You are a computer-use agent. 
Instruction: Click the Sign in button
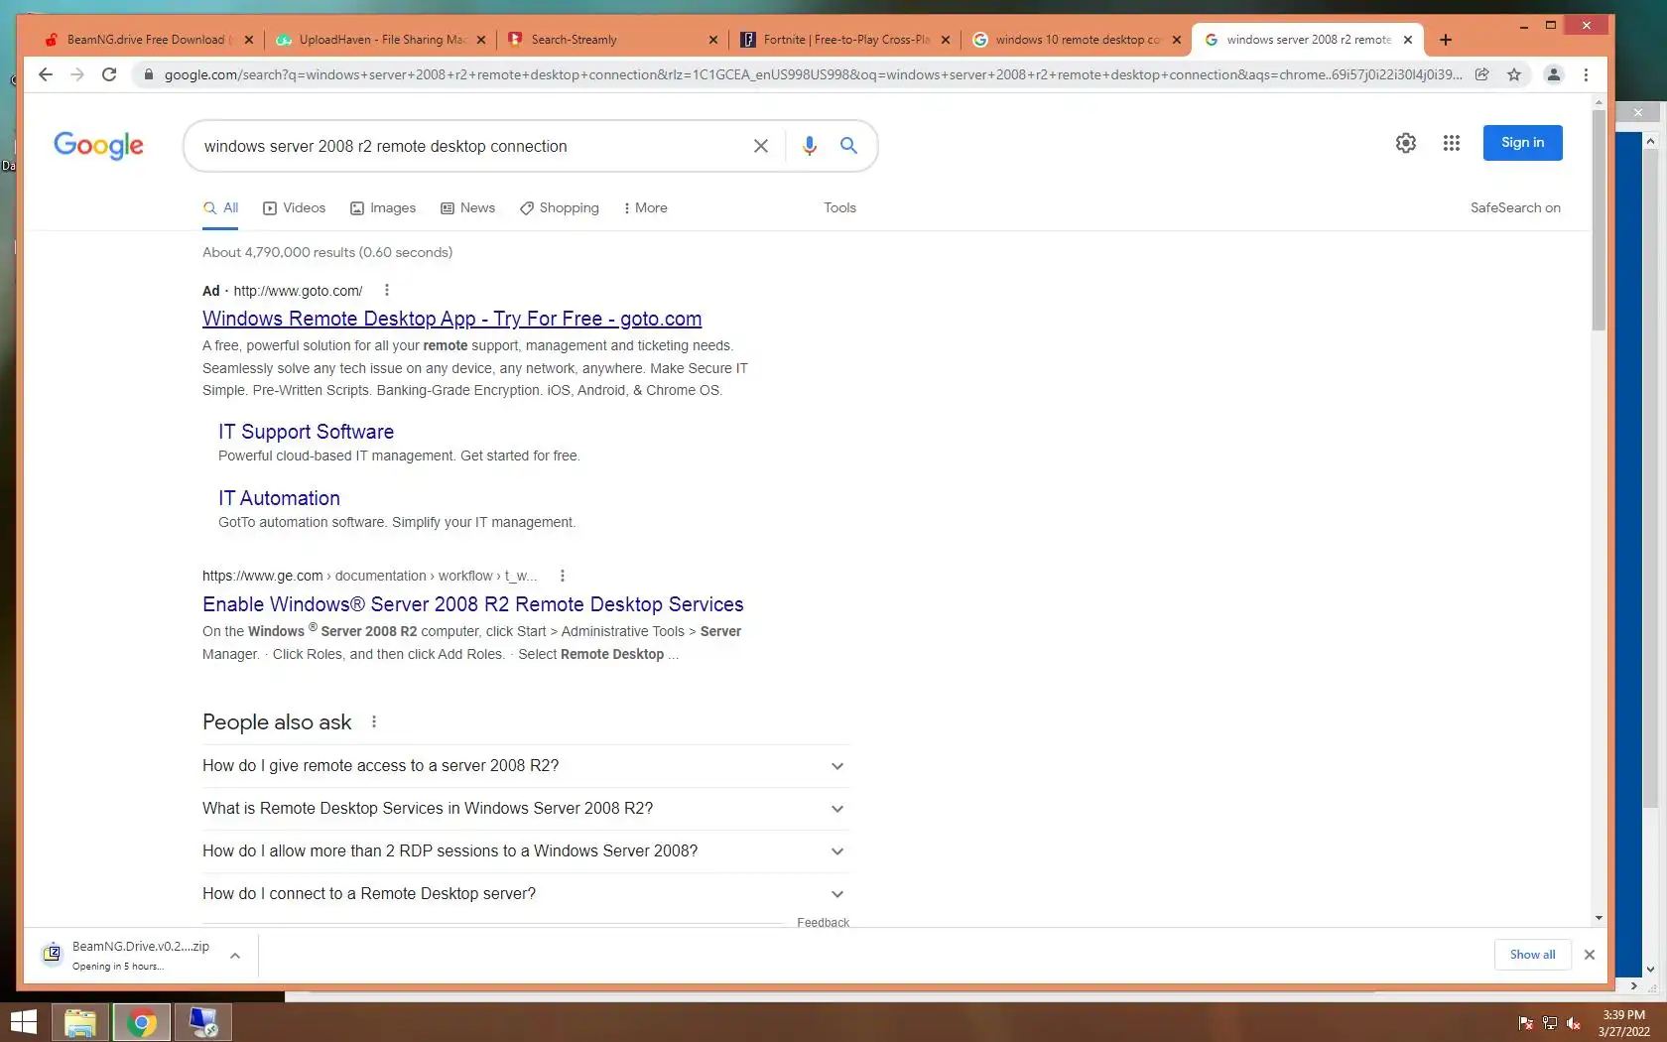(x=1522, y=143)
